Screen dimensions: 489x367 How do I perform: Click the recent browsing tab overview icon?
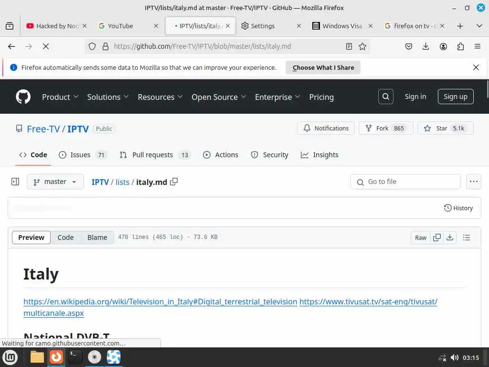pos(10,26)
